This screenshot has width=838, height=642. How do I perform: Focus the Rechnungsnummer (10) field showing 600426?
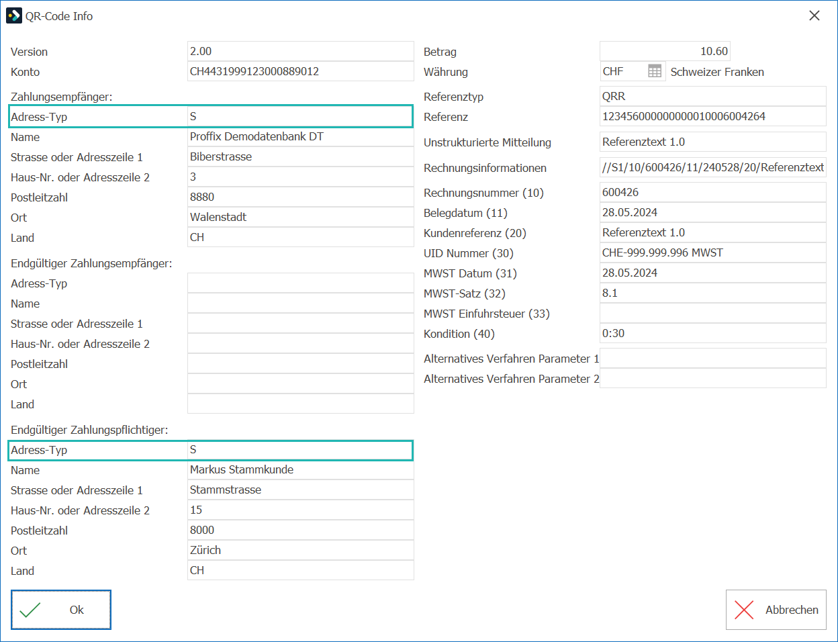pos(713,192)
